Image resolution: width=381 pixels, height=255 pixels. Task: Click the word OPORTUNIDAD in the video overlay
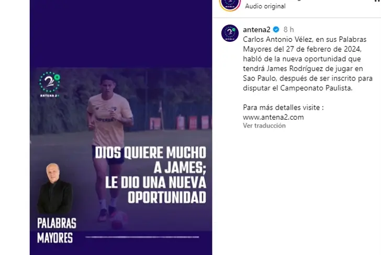pyautogui.click(x=167, y=197)
